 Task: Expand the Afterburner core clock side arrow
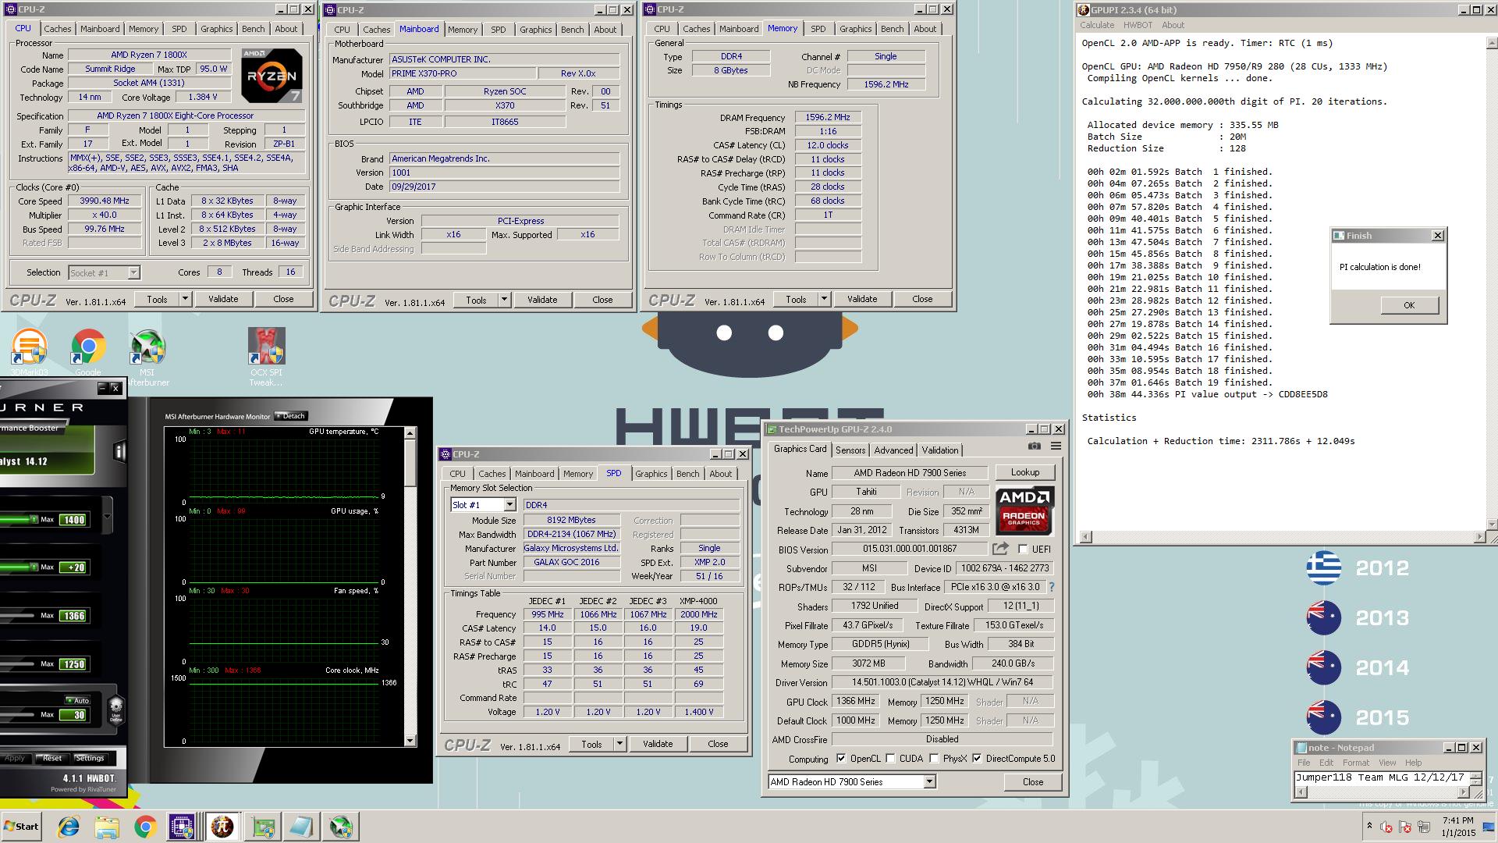108,516
